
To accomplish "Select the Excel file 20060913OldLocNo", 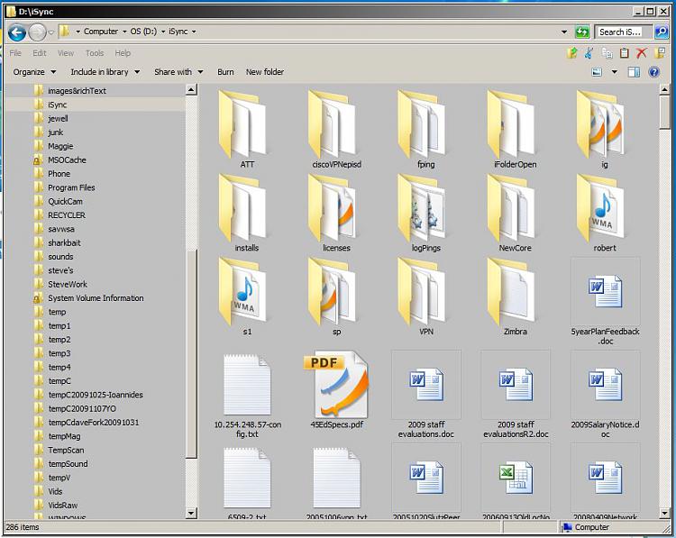I will pyautogui.click(x=516, y=481).
